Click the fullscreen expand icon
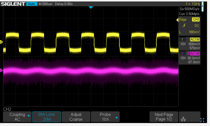Screen dimensions: 210x126 (x=202, y=119)
